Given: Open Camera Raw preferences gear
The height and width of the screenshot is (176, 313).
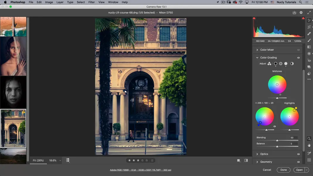Looking at the screenshot, I should coord(301,13).
